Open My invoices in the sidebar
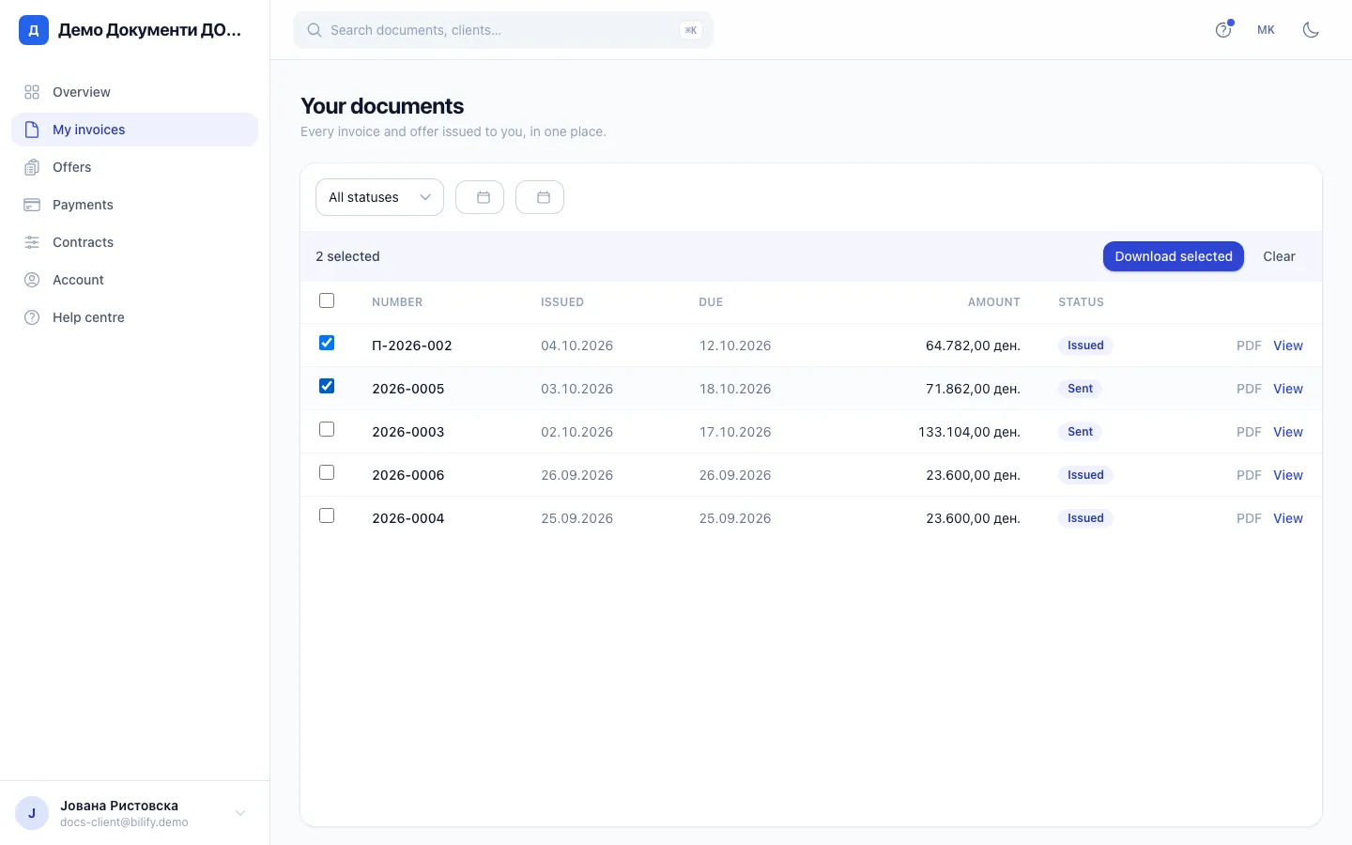The image size is (1352, 845). click(x=134, y=130)
